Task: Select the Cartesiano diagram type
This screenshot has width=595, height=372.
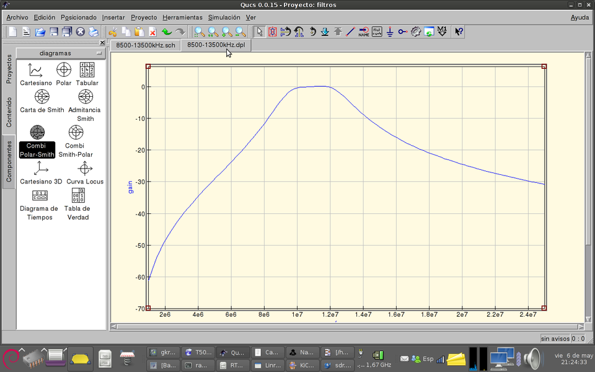Action: [36, 74]
